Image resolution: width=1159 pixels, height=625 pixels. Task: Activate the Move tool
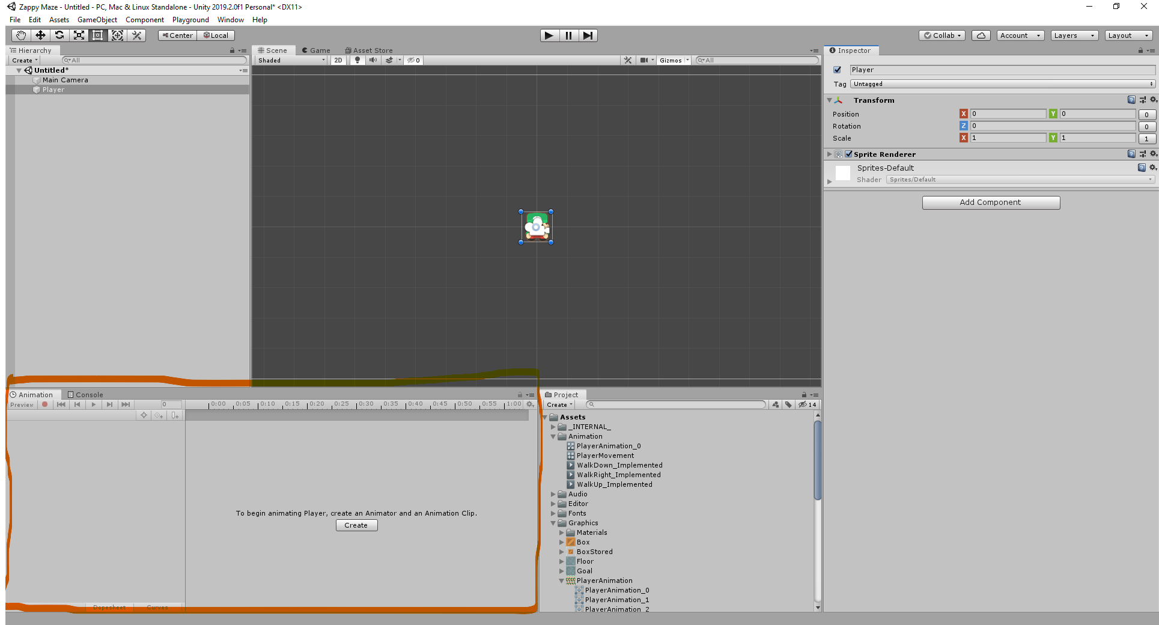pos(40,35)
